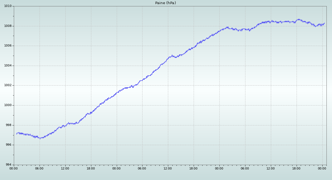The image size is (332, 180).
Task: Select the 1008 y-axis label
Action: pyautogui.click(x=8, y=26)
